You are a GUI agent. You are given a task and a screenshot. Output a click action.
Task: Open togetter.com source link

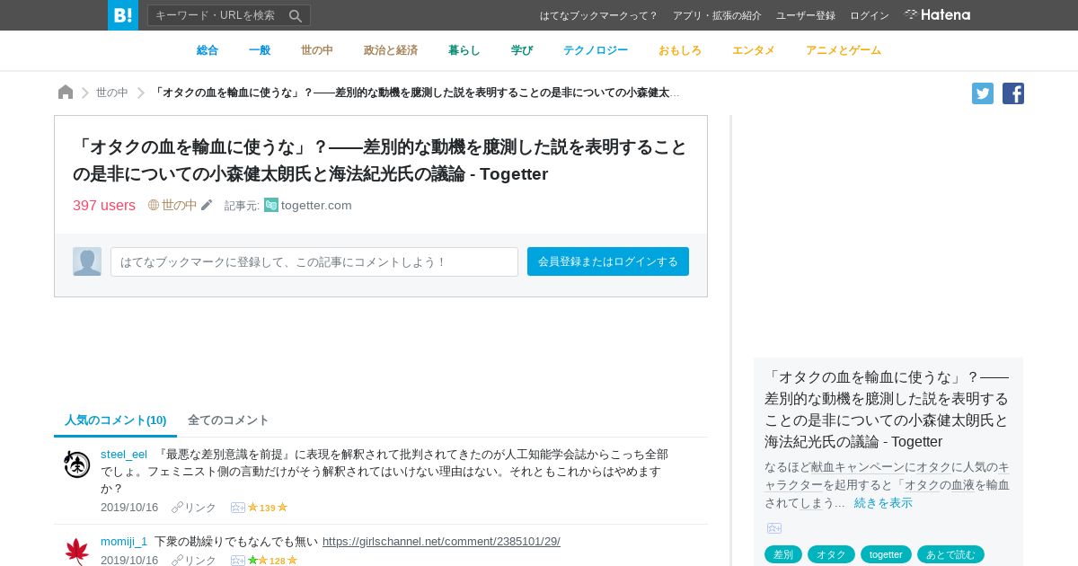(316, 205)
